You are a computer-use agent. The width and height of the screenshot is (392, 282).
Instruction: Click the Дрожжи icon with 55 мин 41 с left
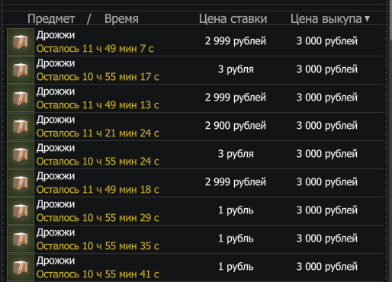point(21,268)
